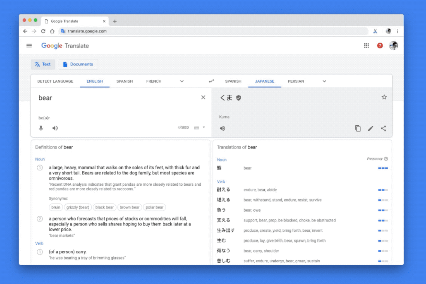
Task: Click the pencil suggest-an-edit icon
Action: 370,128
